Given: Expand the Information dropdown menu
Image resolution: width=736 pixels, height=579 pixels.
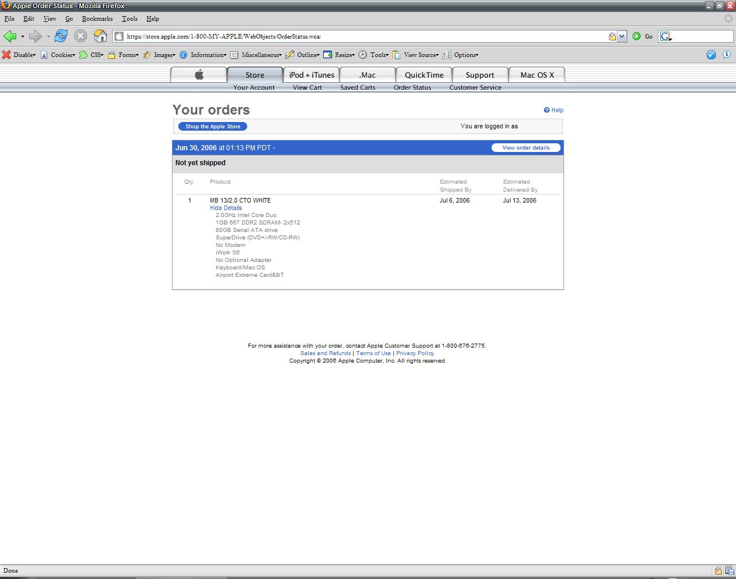Looking at the screenshot, I should tap(225, 55).
